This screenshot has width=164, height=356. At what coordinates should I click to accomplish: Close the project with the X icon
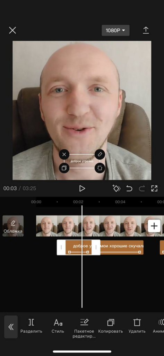12,30
